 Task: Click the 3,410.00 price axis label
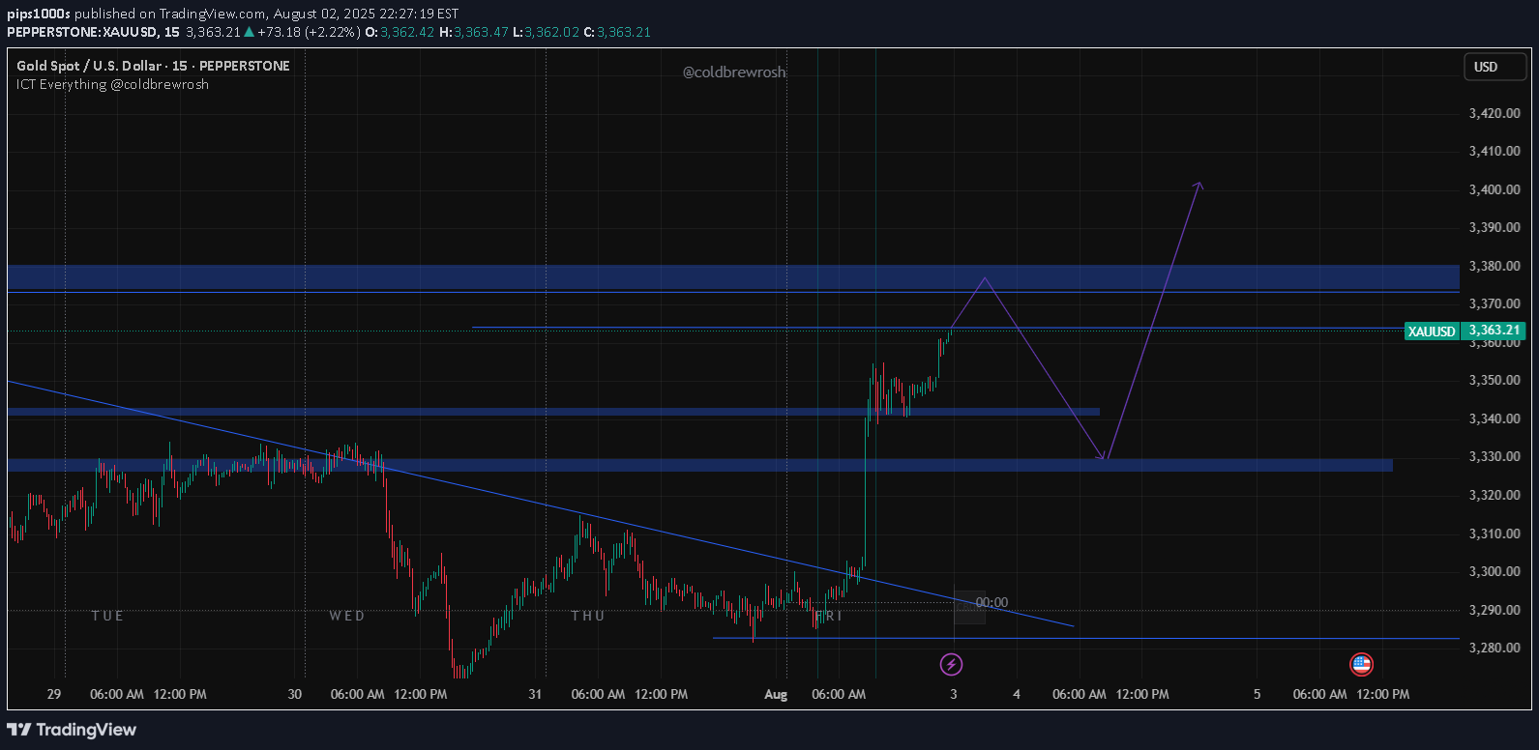point(1495,151)
